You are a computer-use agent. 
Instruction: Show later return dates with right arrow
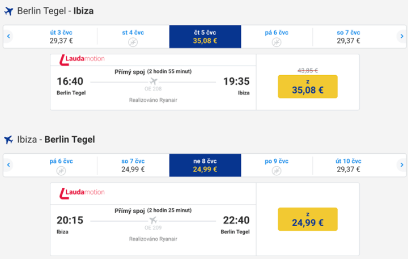(x=402, y=165)
